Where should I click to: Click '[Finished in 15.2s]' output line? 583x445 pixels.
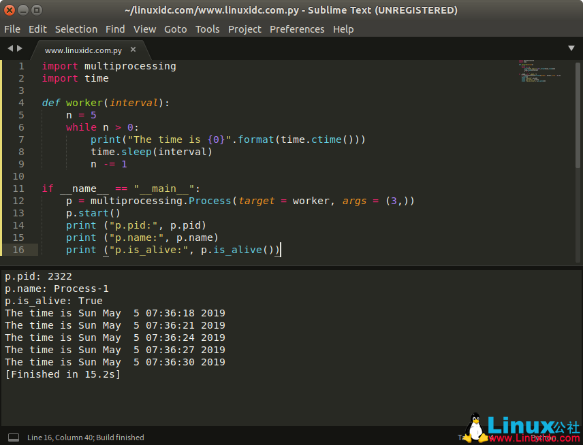click(63, 374)
